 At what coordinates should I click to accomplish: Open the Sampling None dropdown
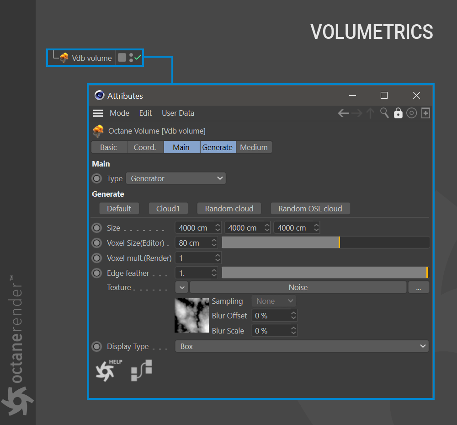274,301
